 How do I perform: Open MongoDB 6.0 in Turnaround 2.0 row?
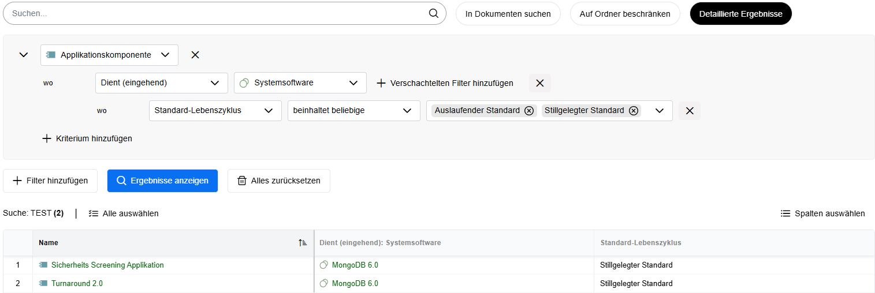click(x=355, y=284)
